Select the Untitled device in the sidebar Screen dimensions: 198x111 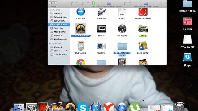click(56, 47)
